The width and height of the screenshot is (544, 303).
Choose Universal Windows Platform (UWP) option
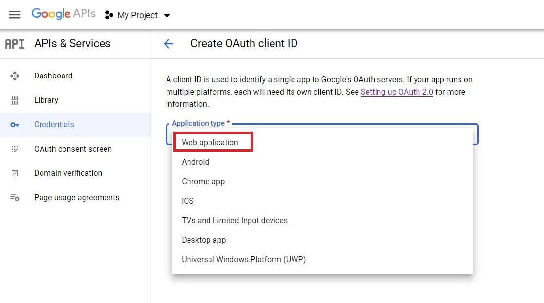243,259
